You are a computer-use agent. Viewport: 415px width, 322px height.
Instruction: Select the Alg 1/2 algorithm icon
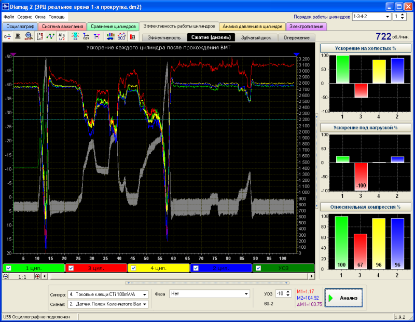[61, 36]
